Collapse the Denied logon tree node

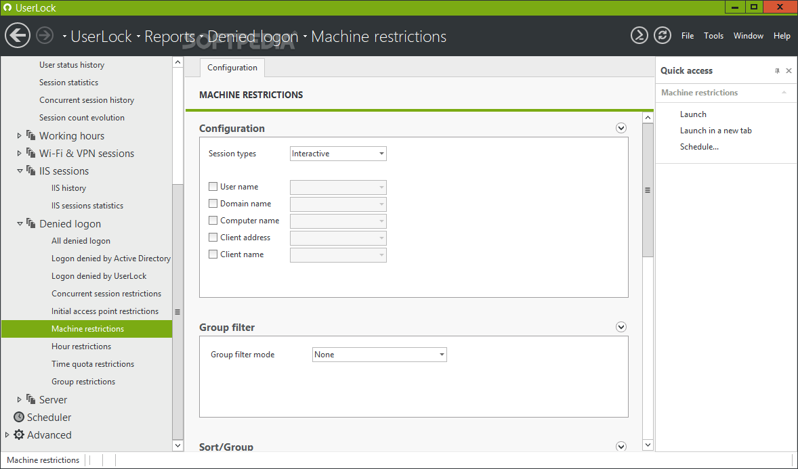click(20, 223)
